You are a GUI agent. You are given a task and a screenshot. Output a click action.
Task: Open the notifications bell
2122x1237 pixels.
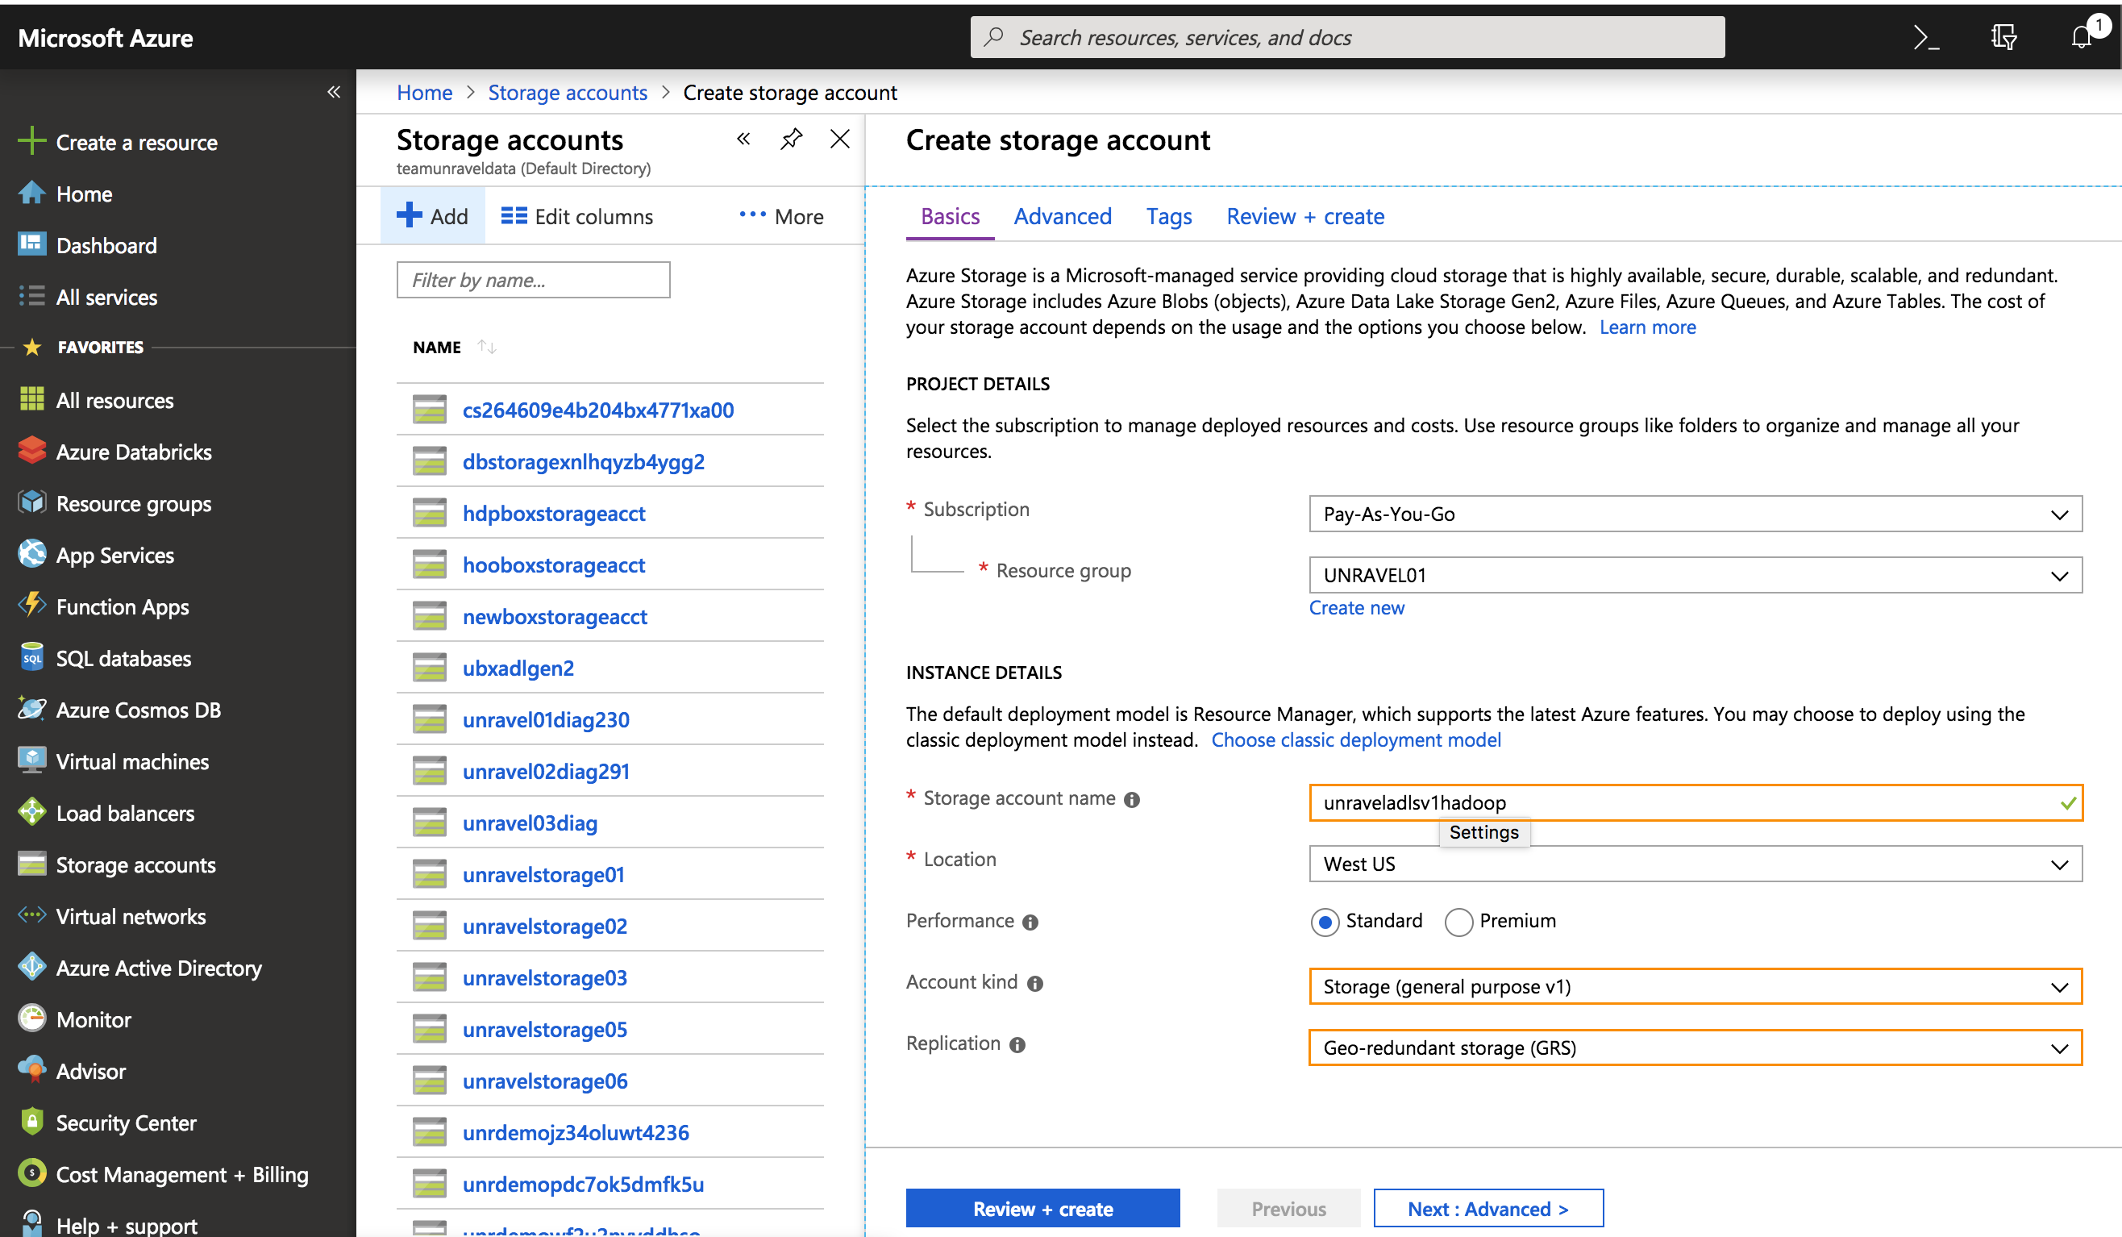coord(2082,37)
